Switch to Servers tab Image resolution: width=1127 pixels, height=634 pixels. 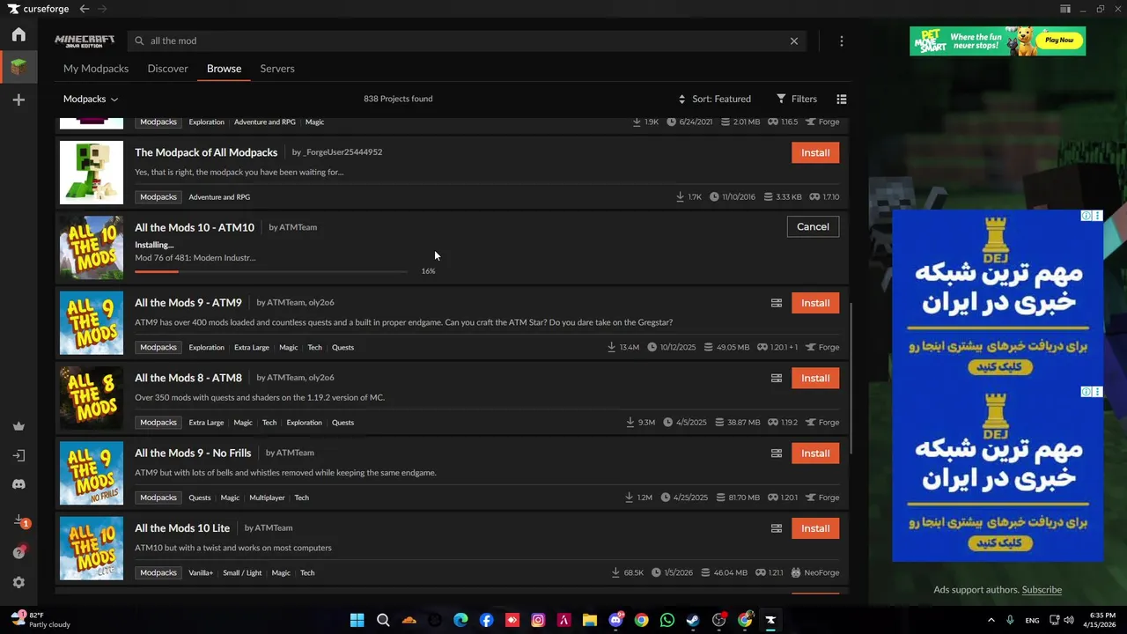[x=277, y=69]
